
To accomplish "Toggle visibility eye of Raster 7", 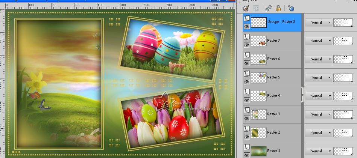I will pyautogui.click(x=247, y=45).
